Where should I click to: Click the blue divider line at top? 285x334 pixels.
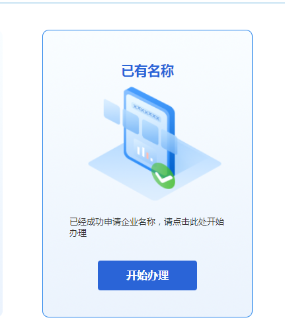142,3
